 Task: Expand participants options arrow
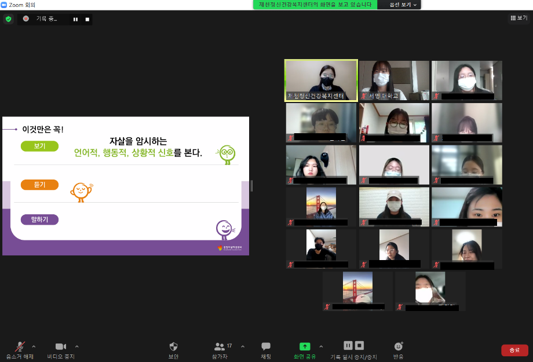(x=242, y=346)
